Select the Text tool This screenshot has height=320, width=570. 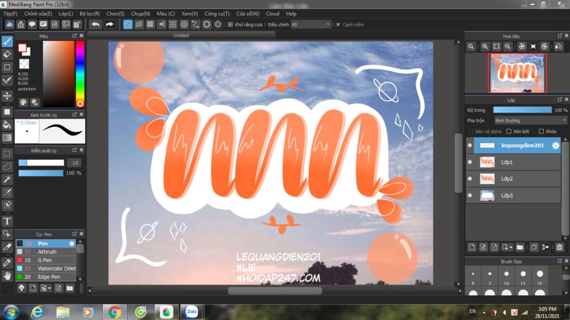point(7,221)
